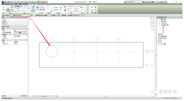Toggle 'Make surface from closed loops' checkbox
The image size is (184, 101).
coord(35,16)
